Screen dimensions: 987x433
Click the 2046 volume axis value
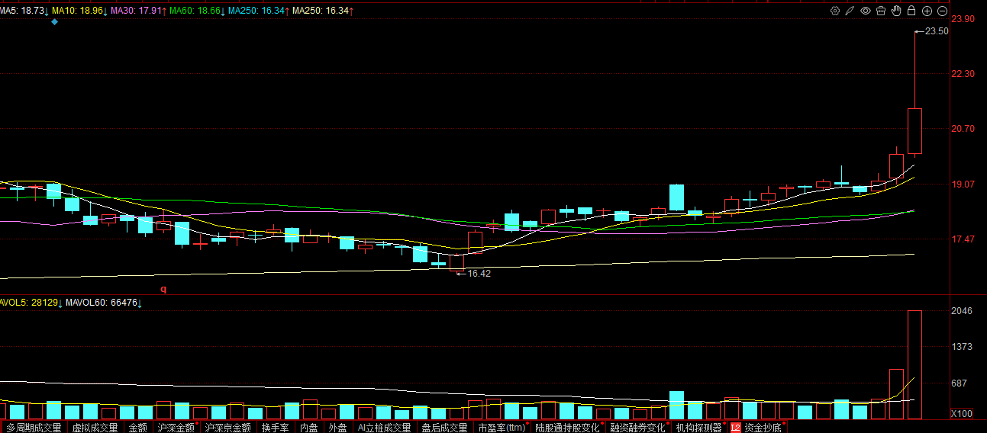(963, 311)
